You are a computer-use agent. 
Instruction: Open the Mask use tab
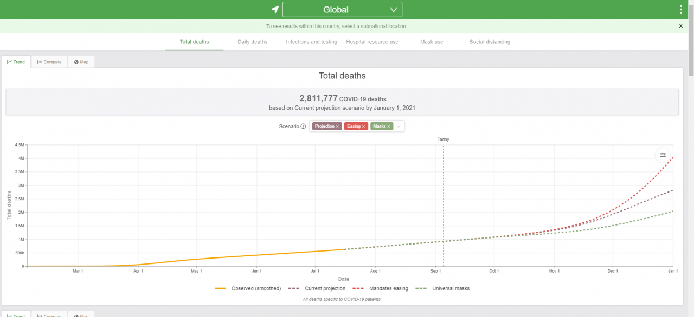click(x=432, y=42)
